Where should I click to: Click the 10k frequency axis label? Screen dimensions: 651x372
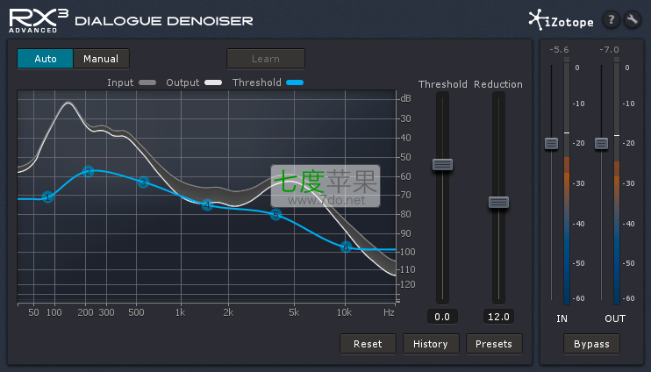(x=344, y=312)
